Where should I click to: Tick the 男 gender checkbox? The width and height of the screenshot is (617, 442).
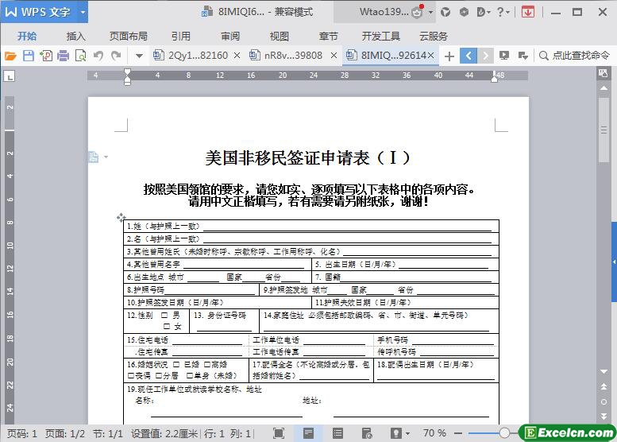pyautogui.click(x=164, y=315)
